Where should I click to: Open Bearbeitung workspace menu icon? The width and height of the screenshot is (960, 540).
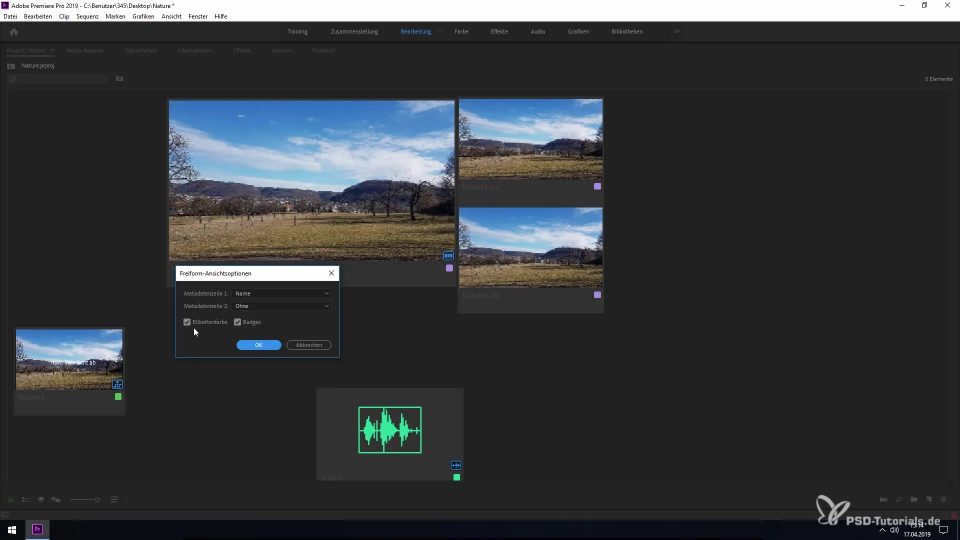pos(440,31)
